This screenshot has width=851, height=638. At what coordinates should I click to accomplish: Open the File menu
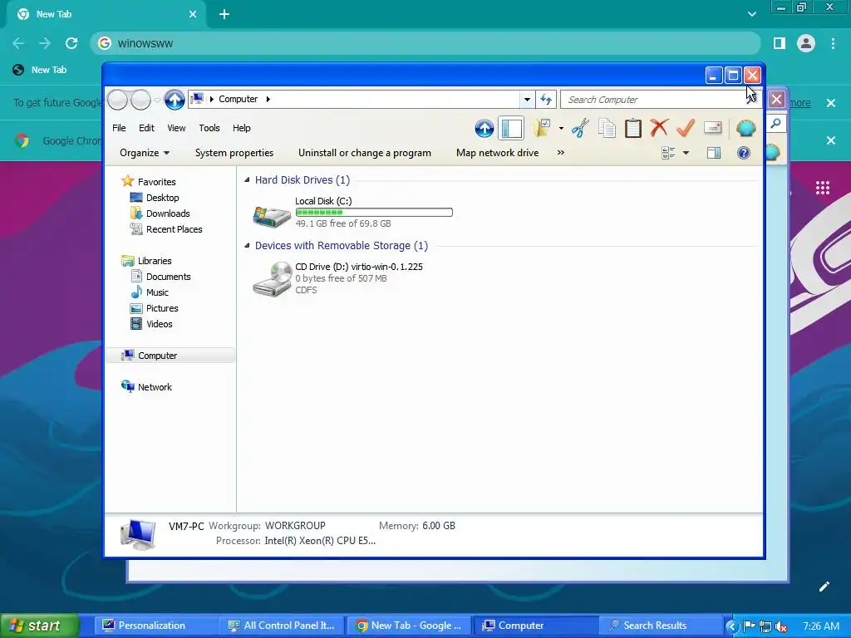point(119,128)
